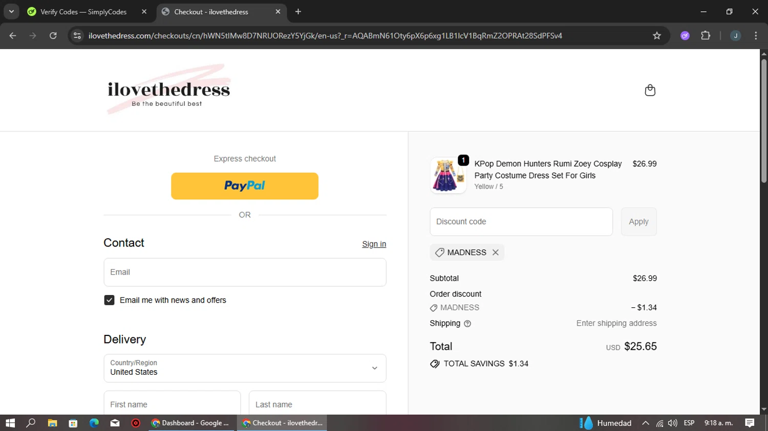The width and height of the screenshot is (768, 431).
Task: Launch Microsoft Edge from the taskbar
Action: click(x=94, y=423)
